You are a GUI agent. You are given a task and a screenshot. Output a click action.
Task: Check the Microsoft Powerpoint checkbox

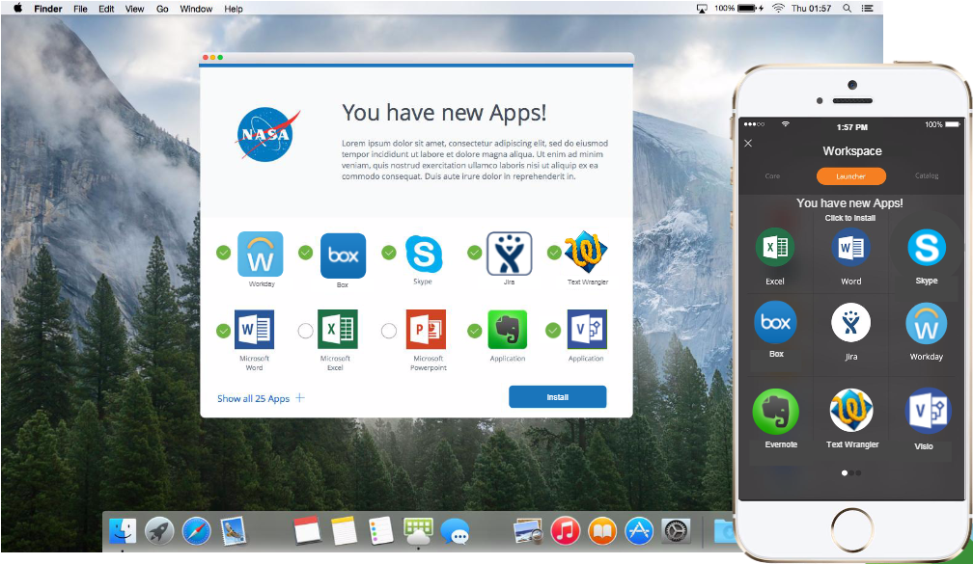click(x=389, y=331)
